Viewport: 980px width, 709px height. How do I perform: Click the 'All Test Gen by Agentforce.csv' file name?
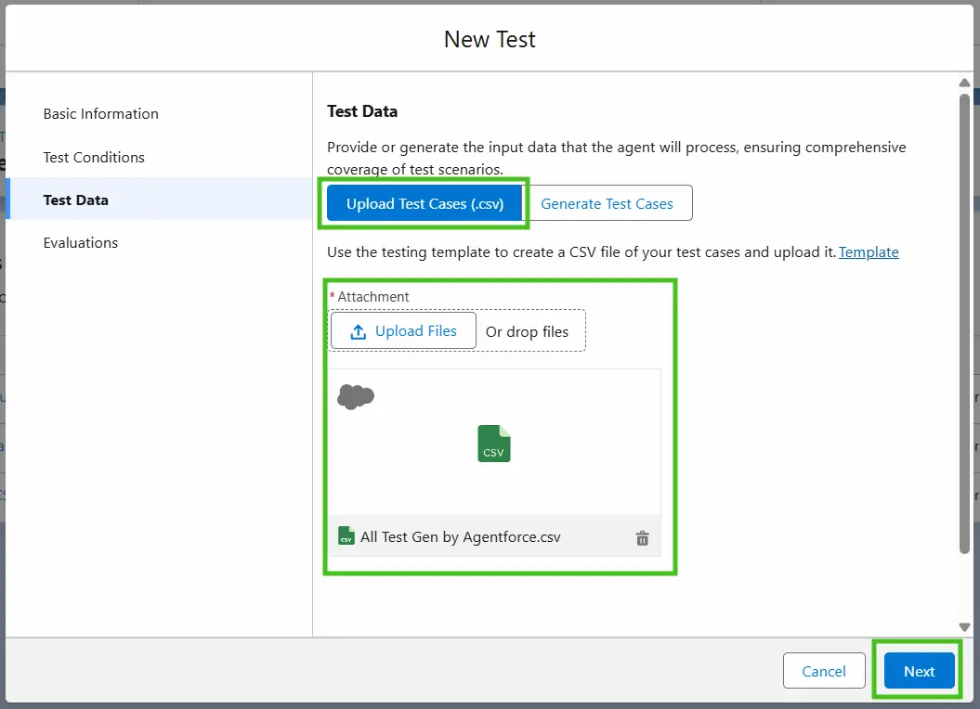[461, 537]
